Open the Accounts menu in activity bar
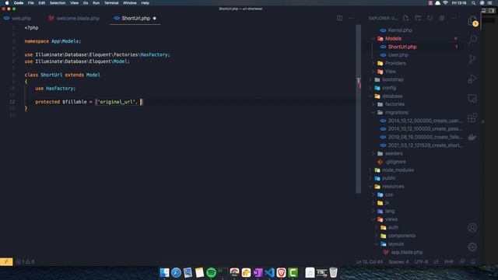 coord(472,227)
